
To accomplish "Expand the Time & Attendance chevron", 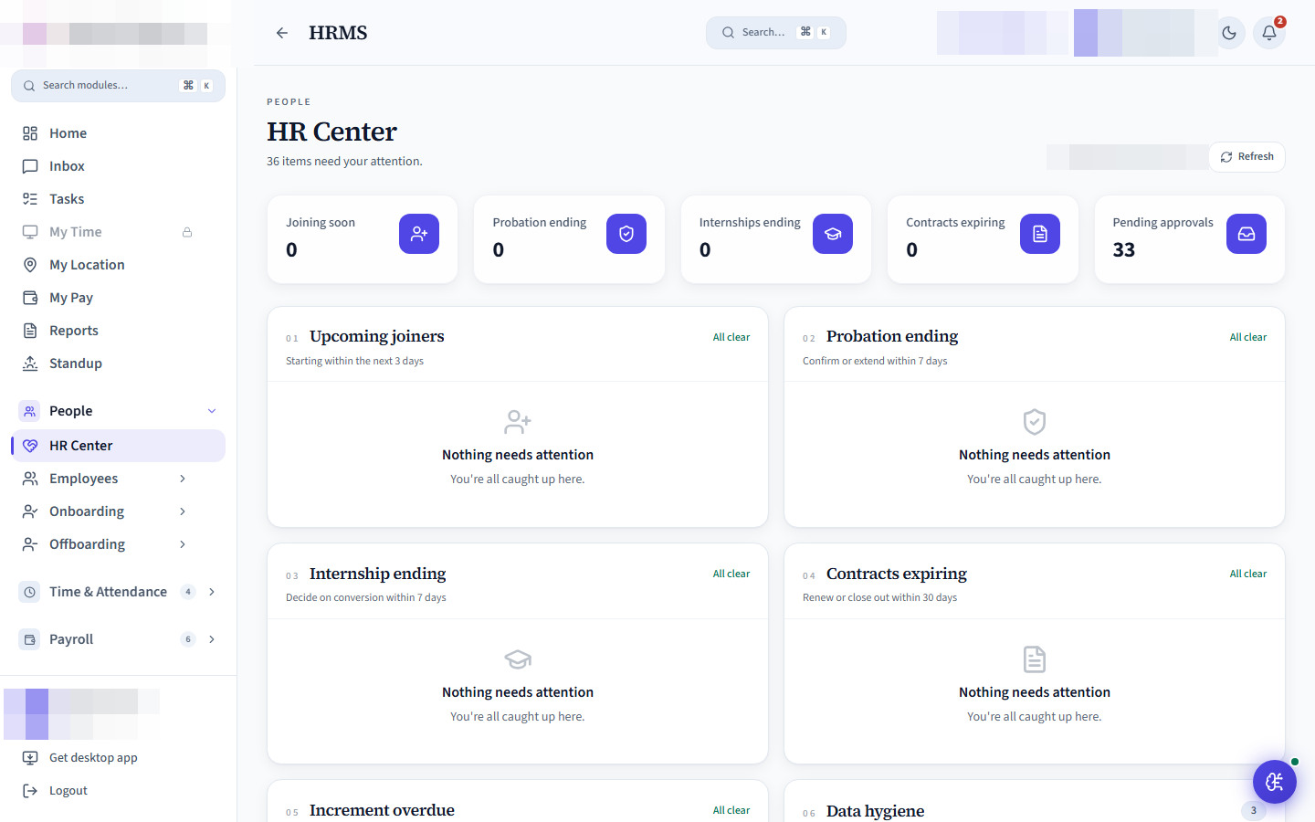I will (x=212, y=592).
